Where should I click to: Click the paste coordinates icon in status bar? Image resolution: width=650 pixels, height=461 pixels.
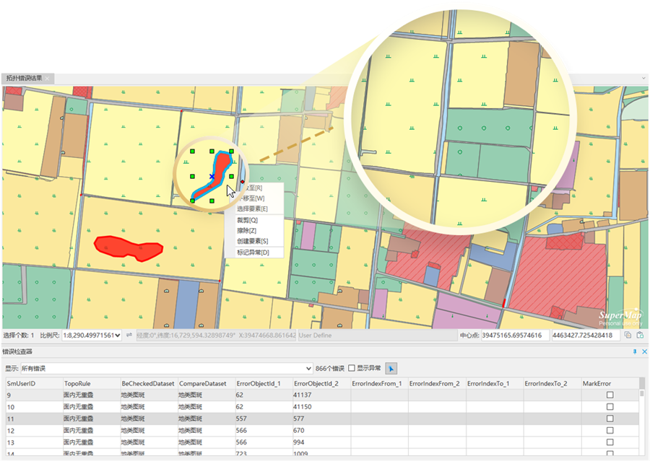pos(640,335)
